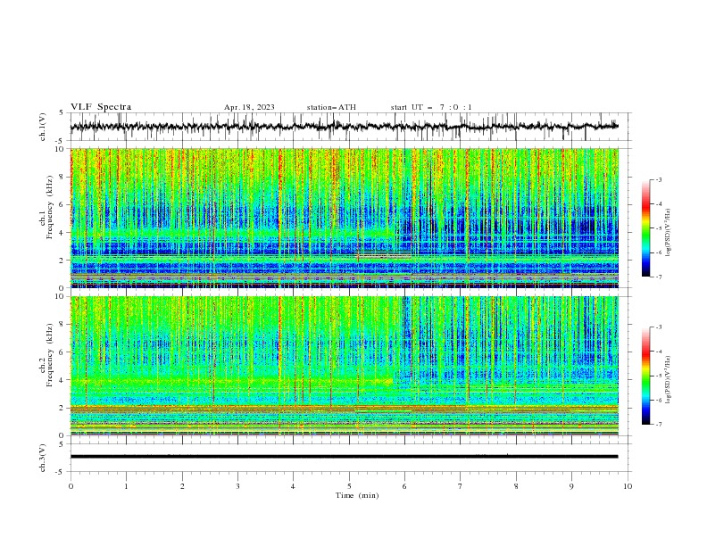
Task: Click the "station=ATH" label
Action: [x=331, y=107]
